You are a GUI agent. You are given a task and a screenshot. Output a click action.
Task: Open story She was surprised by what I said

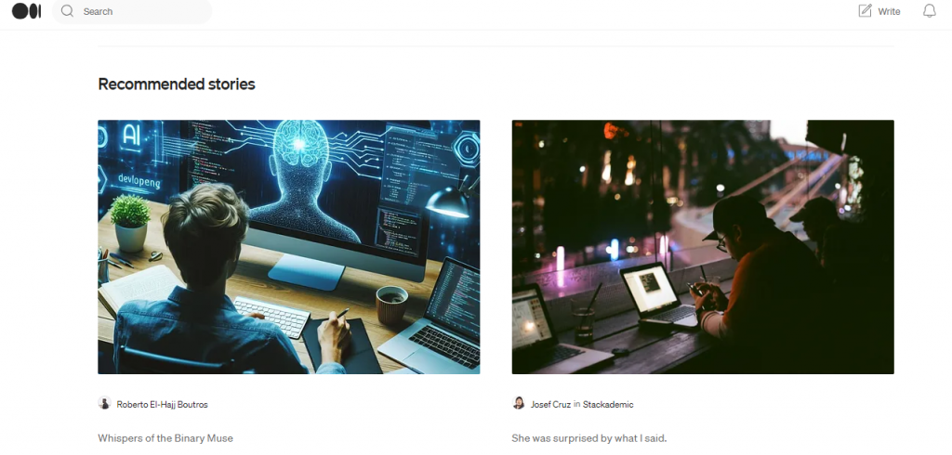pos(589,438)
